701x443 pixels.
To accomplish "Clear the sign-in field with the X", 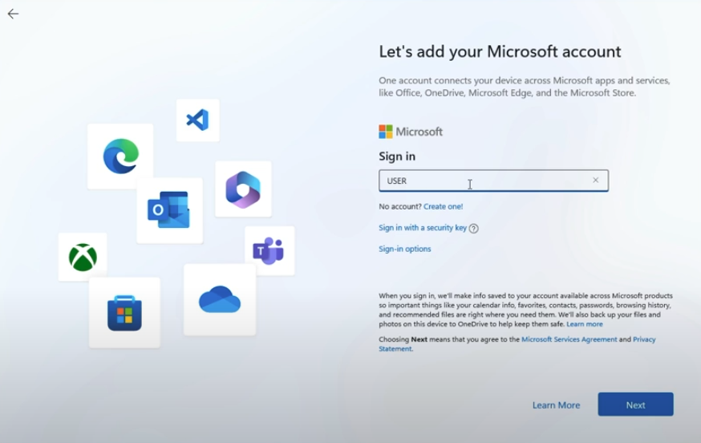I will pyautogui.click(x=595, y=181).
